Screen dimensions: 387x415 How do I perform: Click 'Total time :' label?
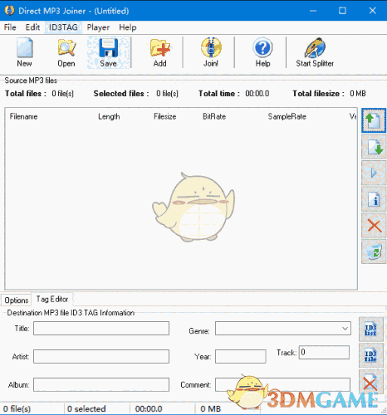coord(219,94)
